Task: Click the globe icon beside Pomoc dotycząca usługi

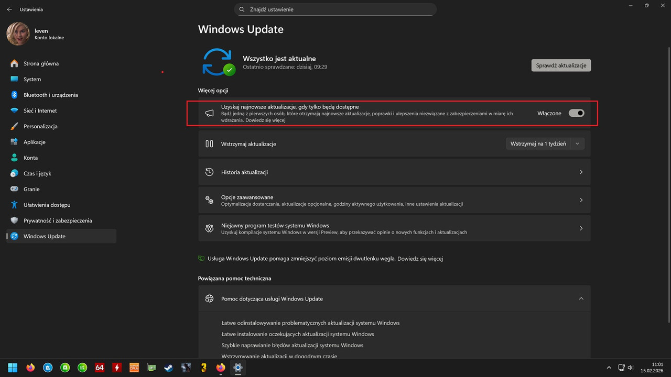Action: [x=209, y=298]
